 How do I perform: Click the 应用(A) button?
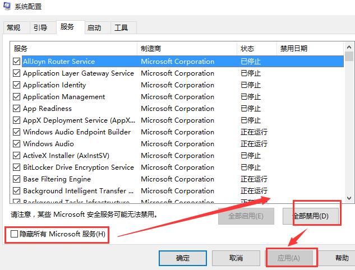[289, 258]
